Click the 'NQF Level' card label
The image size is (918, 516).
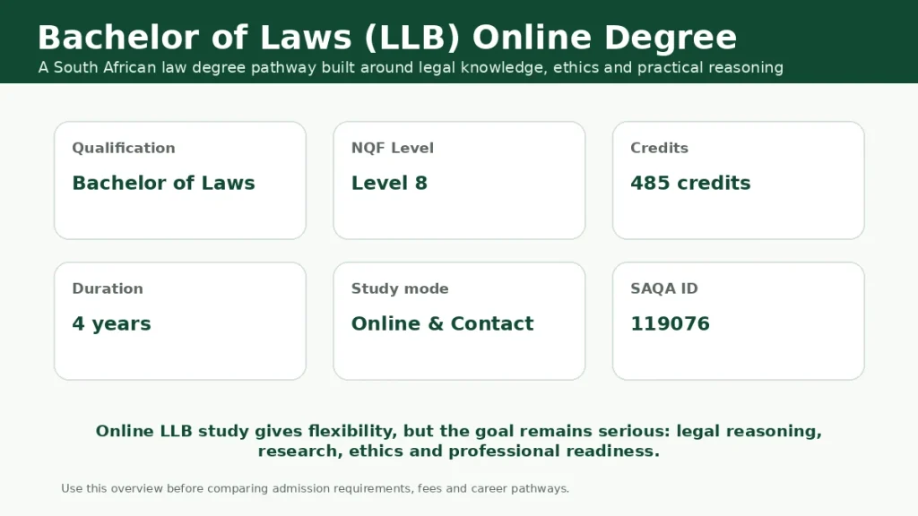coord(393,148)
